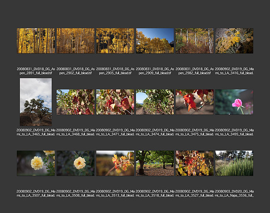Click filename label 'mi_to_LA_3465_full_bleed.'
Viewport: 270px width, 213px height.
point(36,134)
